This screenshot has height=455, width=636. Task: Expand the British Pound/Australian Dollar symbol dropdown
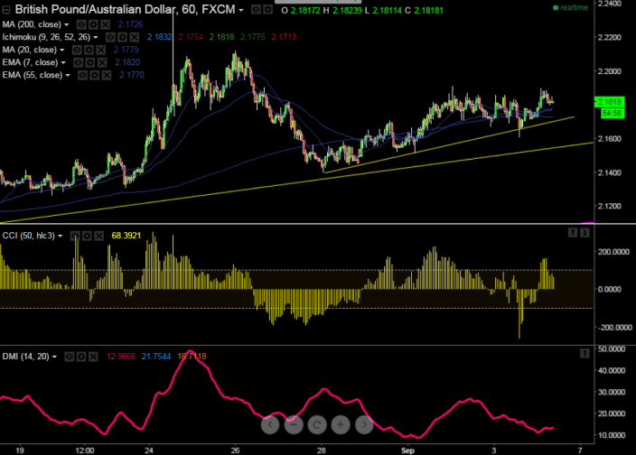pos(241,9)
